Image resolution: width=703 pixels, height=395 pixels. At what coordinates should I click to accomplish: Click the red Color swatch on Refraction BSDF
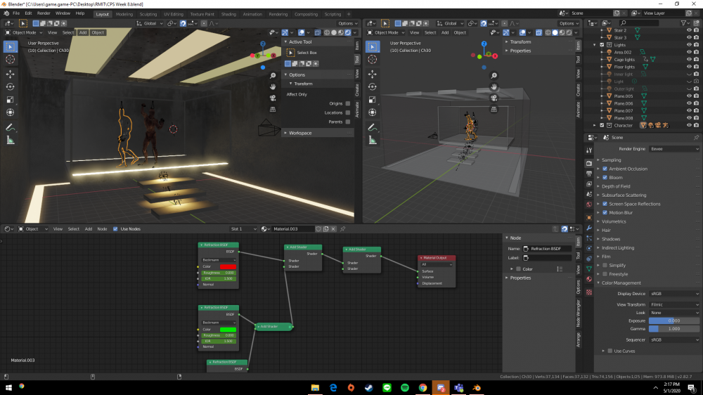click(228, 267)
